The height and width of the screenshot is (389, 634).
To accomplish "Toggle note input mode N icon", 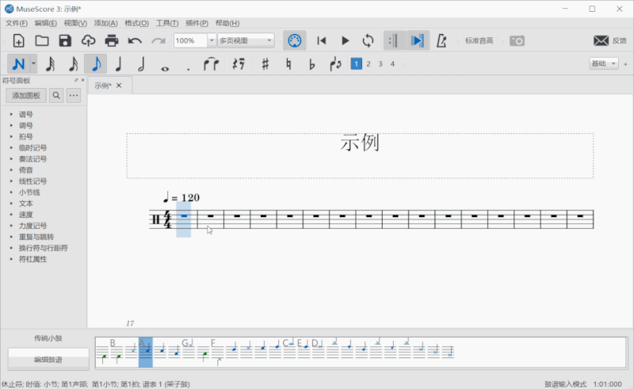I will pos(18,64).
